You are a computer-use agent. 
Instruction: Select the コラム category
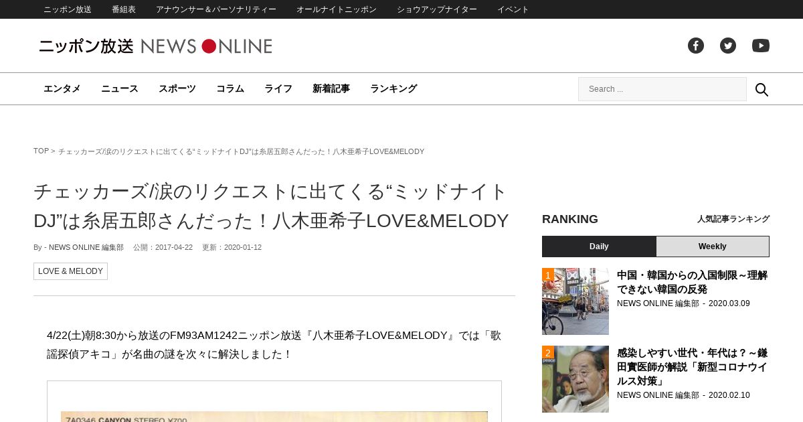(x=230, y=88)
